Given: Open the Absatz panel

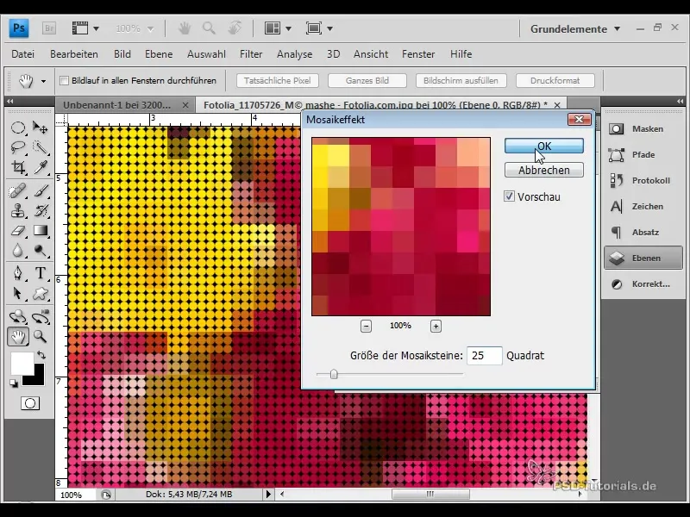Looking at the screenshot, I should [x=641, y=232].
